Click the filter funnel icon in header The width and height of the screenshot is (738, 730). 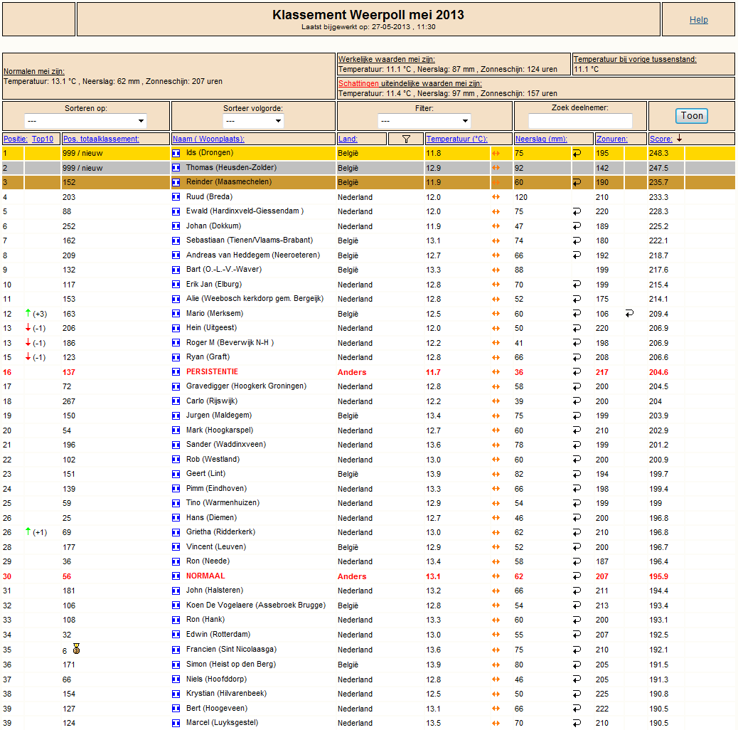point(406,139)
